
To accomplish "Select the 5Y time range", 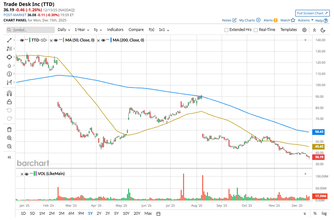I will [116, 213].
